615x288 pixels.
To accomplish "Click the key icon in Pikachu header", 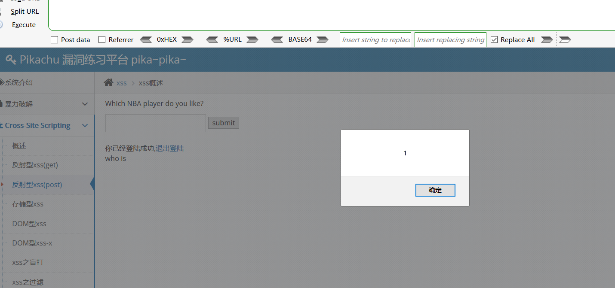I will (x=11, y=60).
